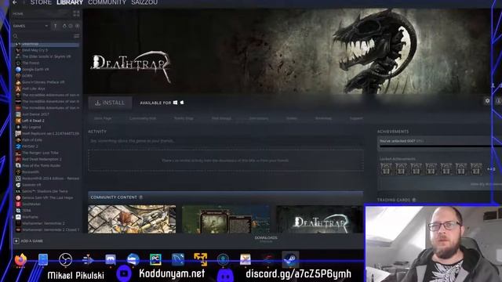
Task: Select Left 4 Dead 2 in library
Action: [x=33, y=121]
